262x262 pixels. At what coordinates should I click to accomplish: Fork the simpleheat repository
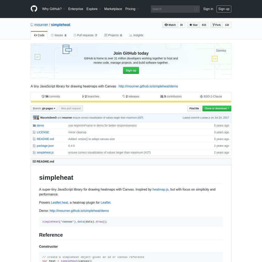click(x=217, y=25)
